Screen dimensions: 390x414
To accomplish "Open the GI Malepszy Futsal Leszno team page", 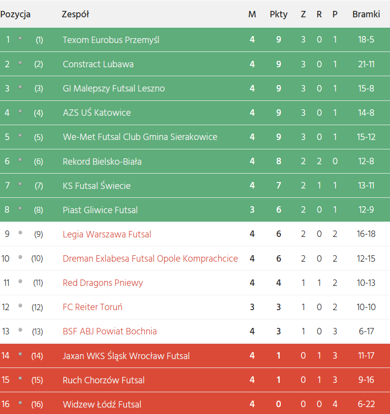I will tap(114, 89).
